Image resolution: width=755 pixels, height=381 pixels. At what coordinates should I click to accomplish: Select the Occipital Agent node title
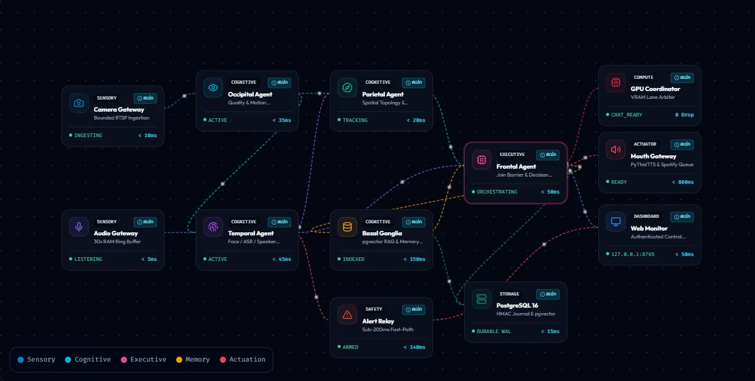point(250,94)
